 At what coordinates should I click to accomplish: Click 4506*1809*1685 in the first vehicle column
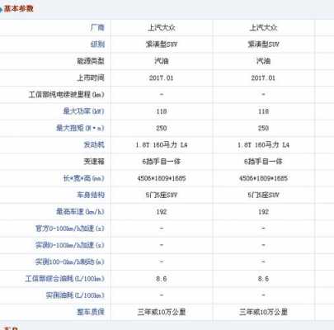(x=162, y=178)
